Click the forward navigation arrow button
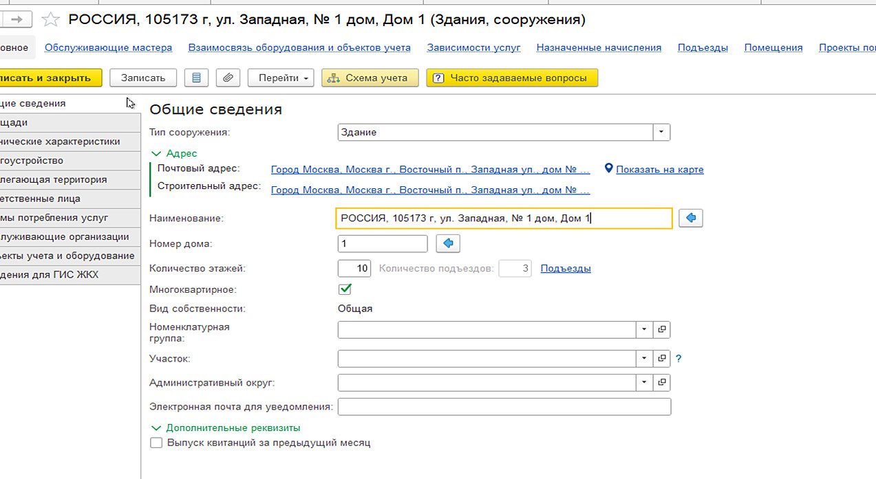This screenshot has width=876, height=479. pos(17,20)
